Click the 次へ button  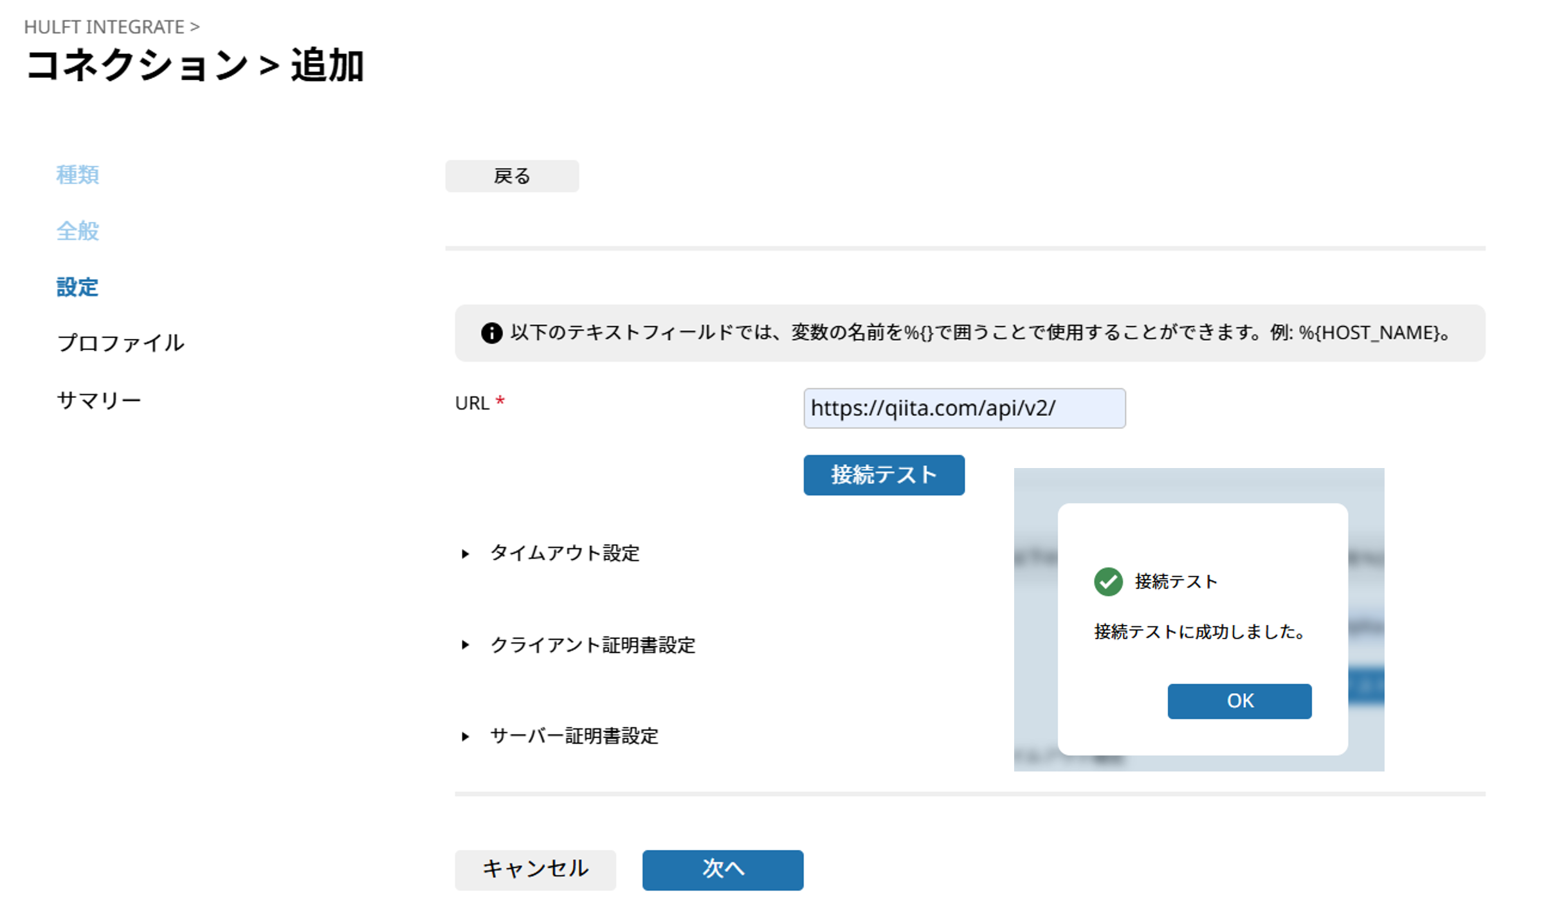pos(722,869)
